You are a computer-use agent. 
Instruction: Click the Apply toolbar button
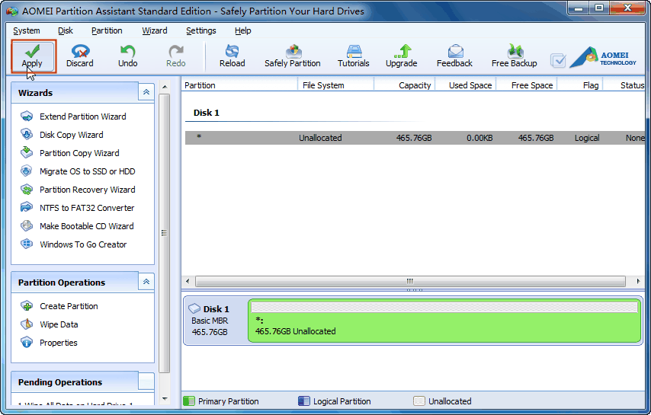click(34, 57)
